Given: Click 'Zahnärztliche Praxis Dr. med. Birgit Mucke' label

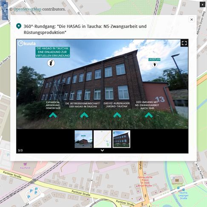Looking at the screenshot, I should [145, 181].
